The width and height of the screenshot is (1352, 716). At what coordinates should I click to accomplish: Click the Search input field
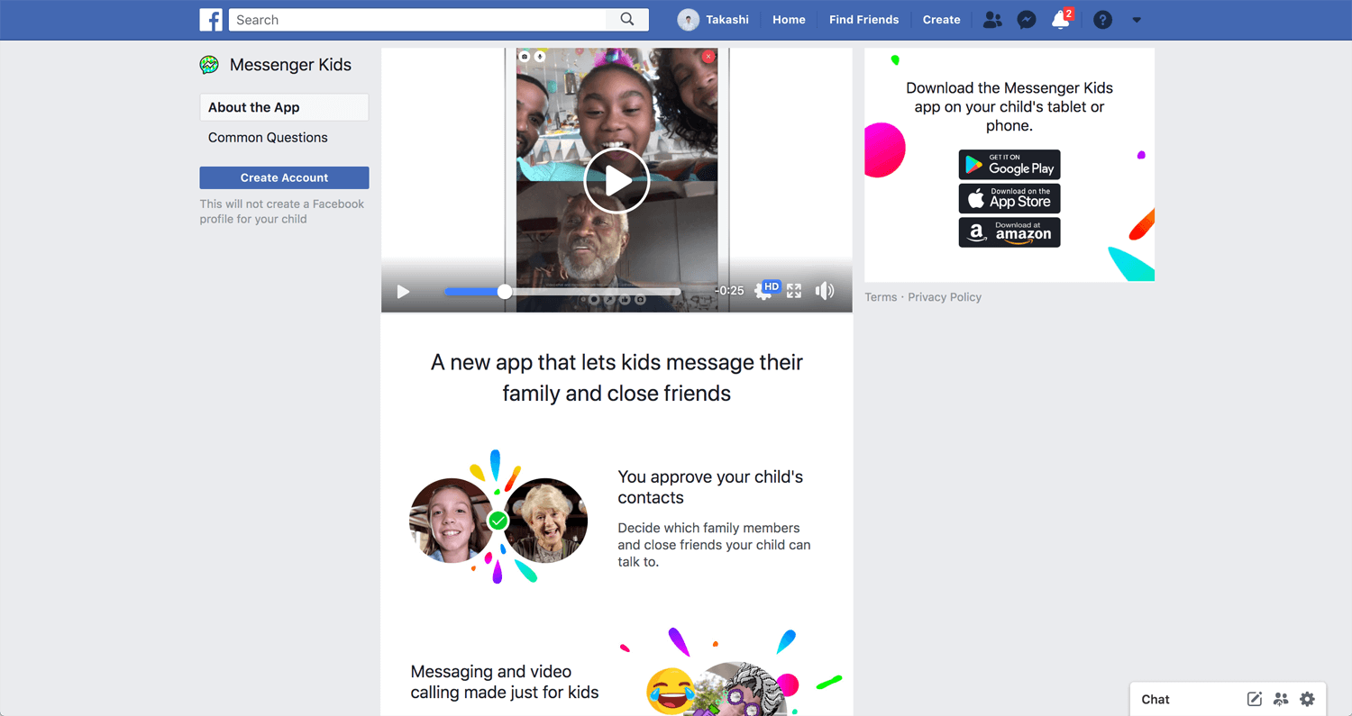(418, 20)
